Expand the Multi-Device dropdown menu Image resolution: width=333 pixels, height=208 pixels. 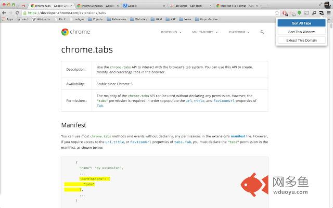tap(206, 32)
